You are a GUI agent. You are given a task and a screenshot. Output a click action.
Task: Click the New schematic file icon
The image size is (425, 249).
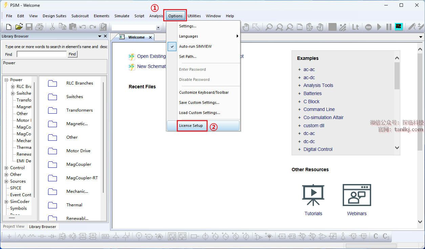(x=9, y=27)
